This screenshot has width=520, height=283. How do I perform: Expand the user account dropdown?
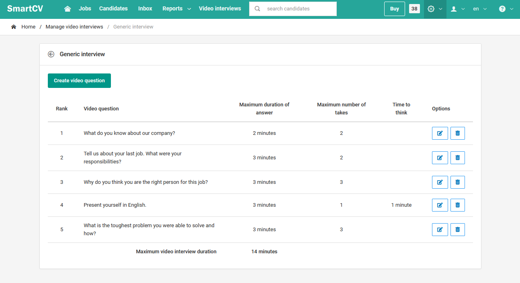click(458, 9)
